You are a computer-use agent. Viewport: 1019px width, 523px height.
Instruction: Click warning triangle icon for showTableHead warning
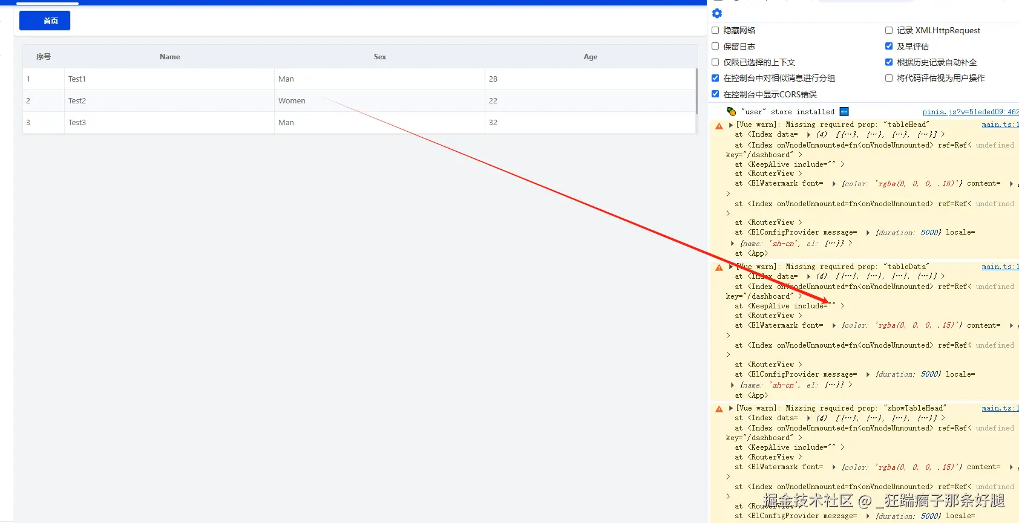click(719, 409)
